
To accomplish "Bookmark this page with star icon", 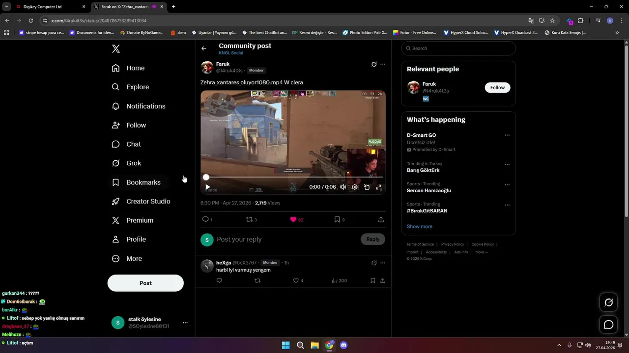I will tap(552, 21).
